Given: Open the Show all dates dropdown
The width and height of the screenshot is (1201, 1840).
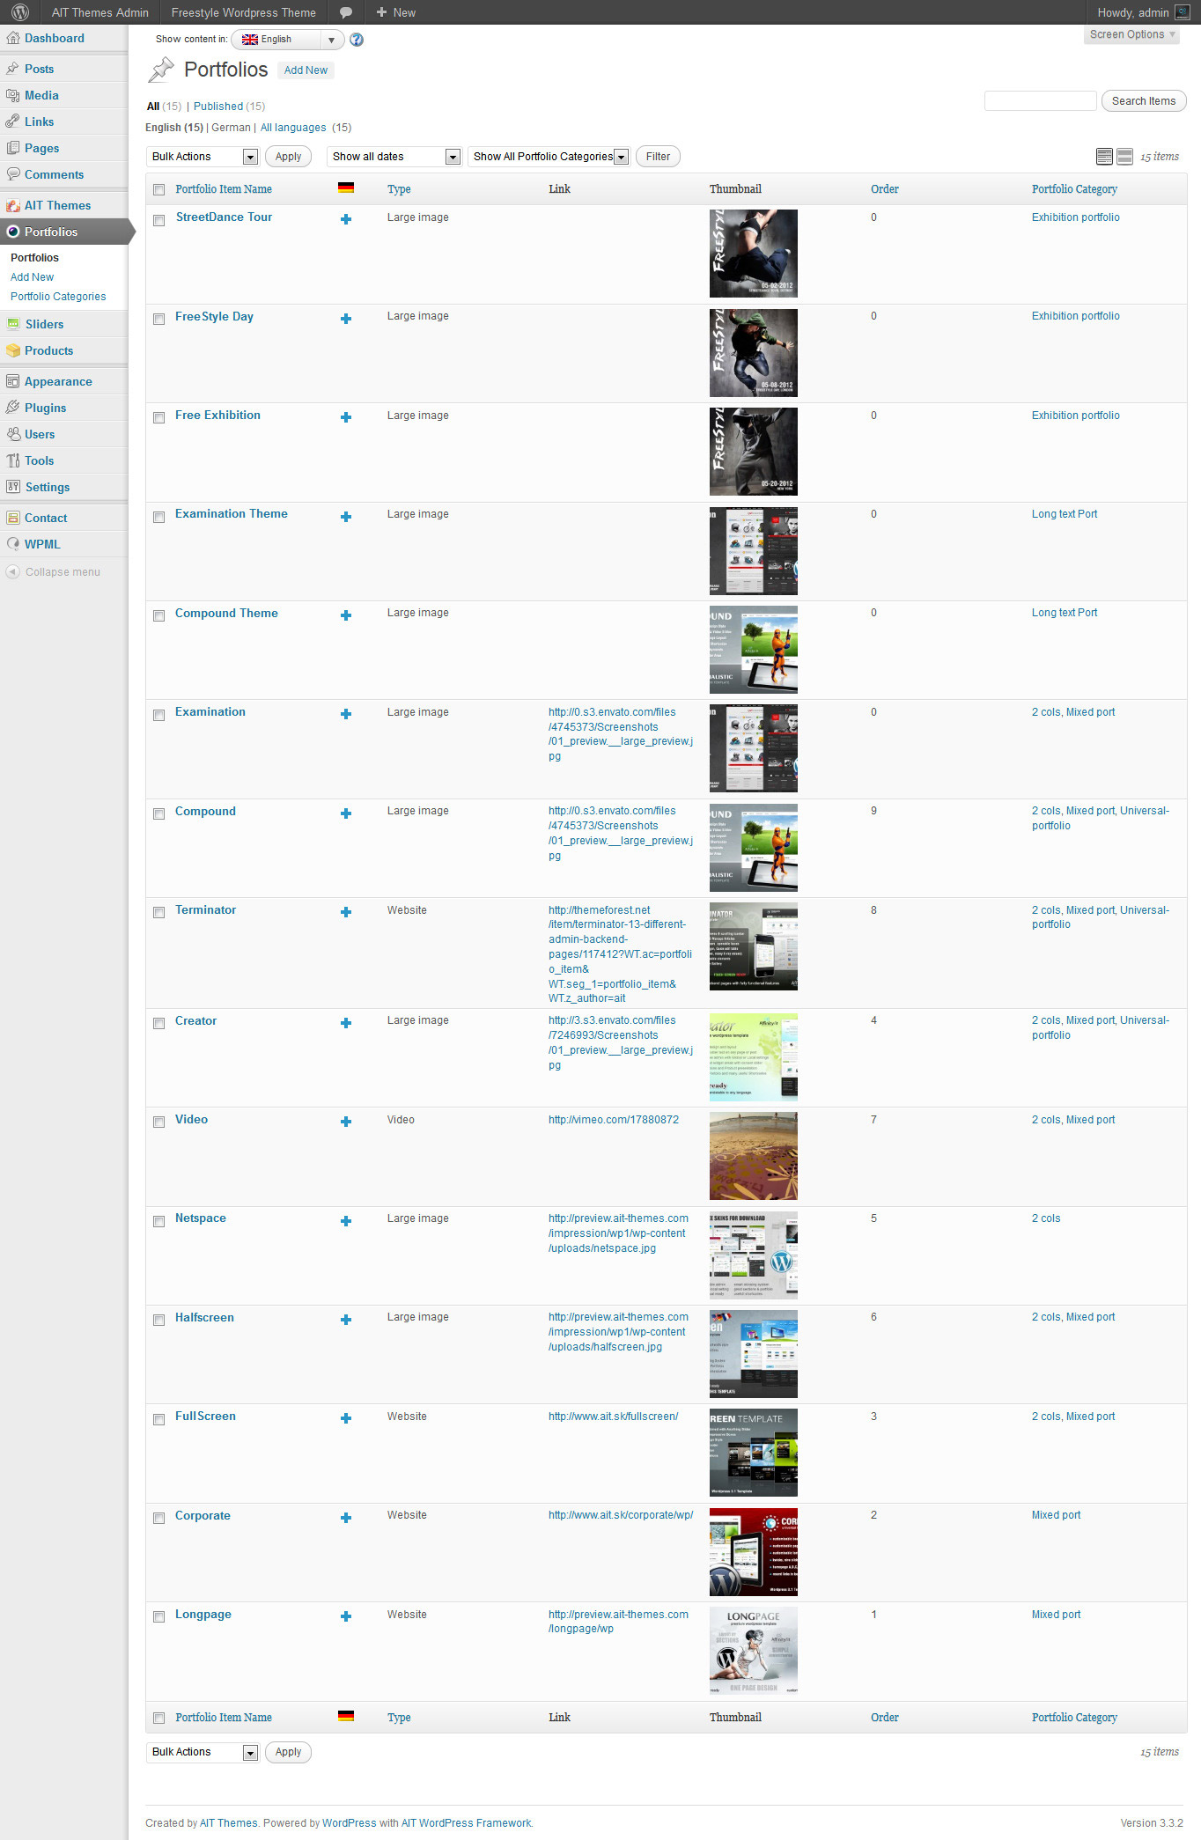Looking at the screenshot, I should [394, 157].
